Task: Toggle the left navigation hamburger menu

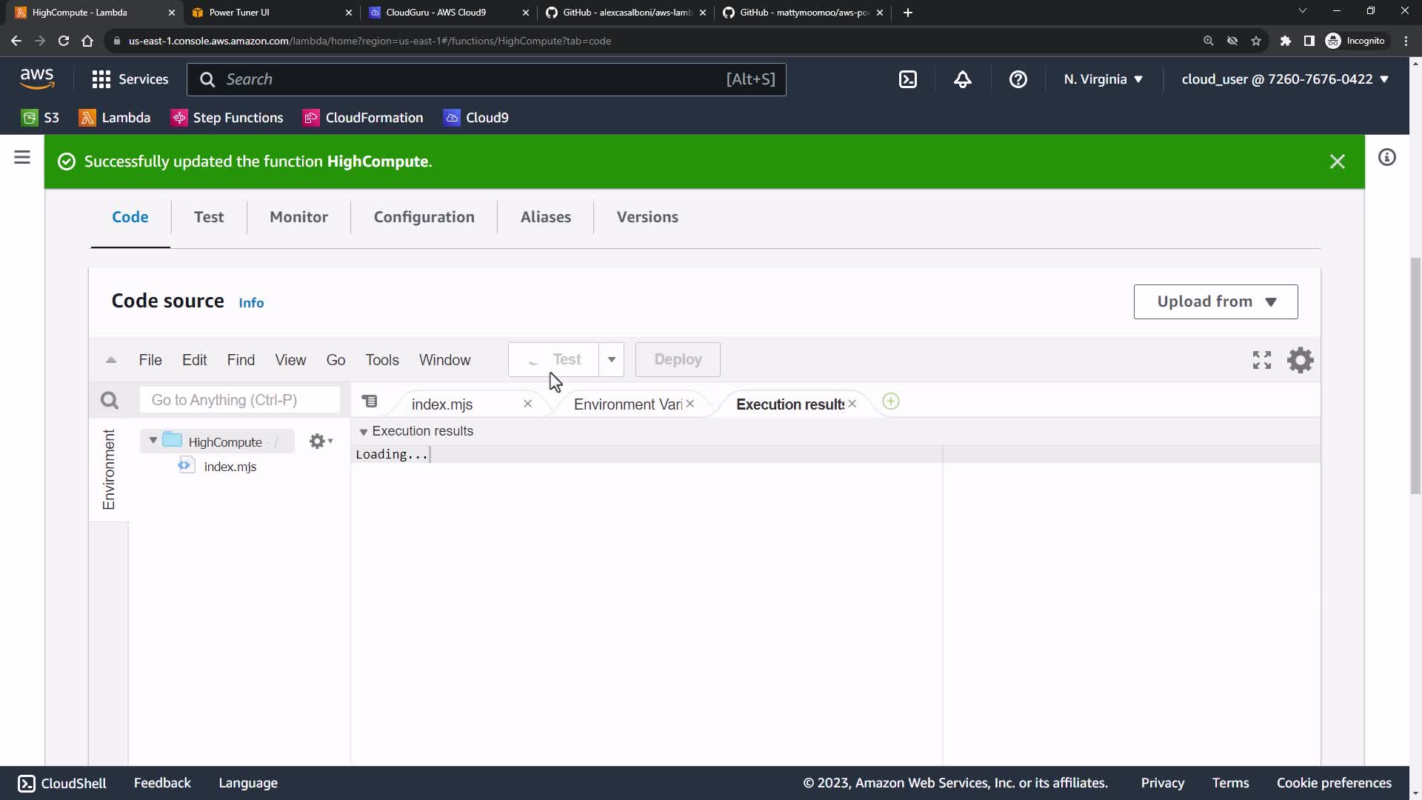Action: (22, 157)
